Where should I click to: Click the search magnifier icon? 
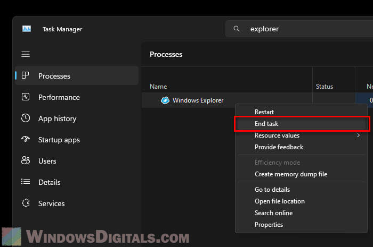pos(237,29)
